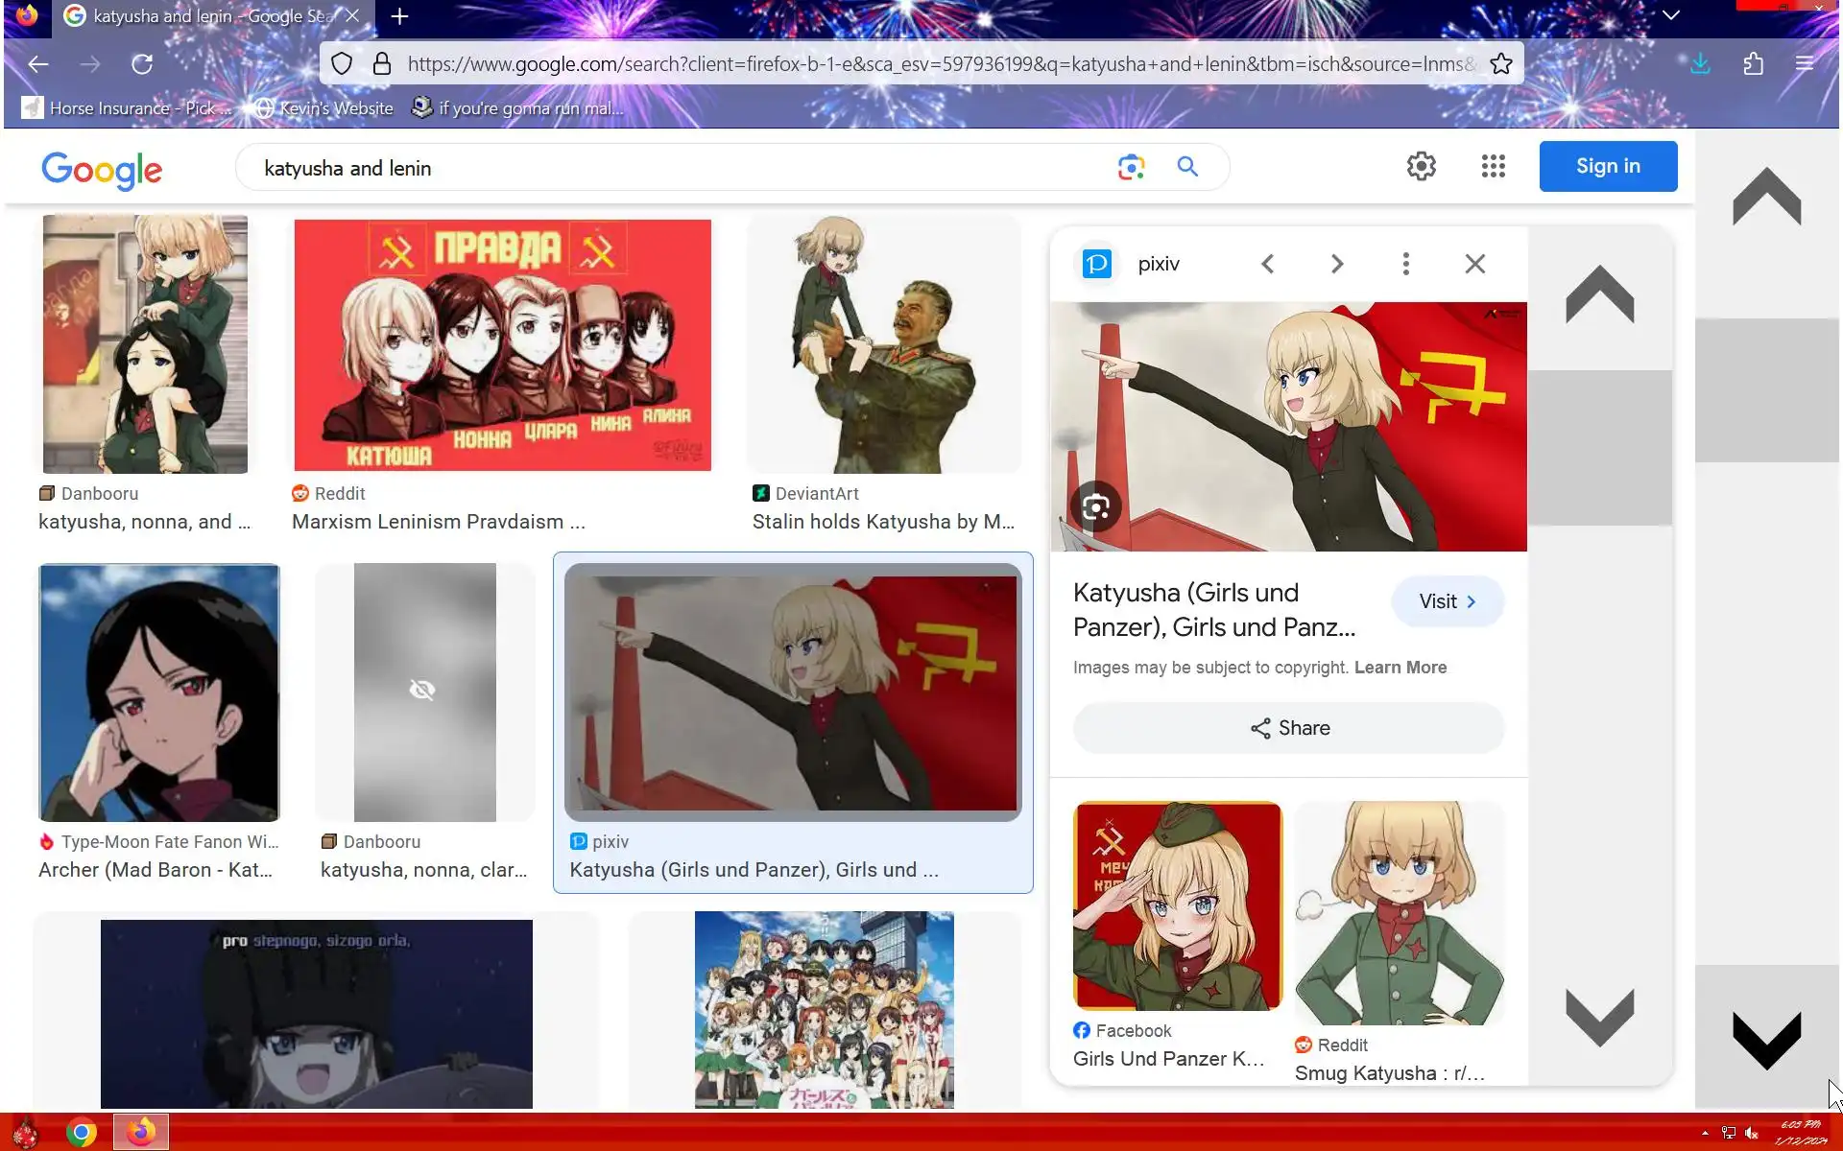Click the Visit button for pixiv

pyautogui.click(x=1447, y=601)
